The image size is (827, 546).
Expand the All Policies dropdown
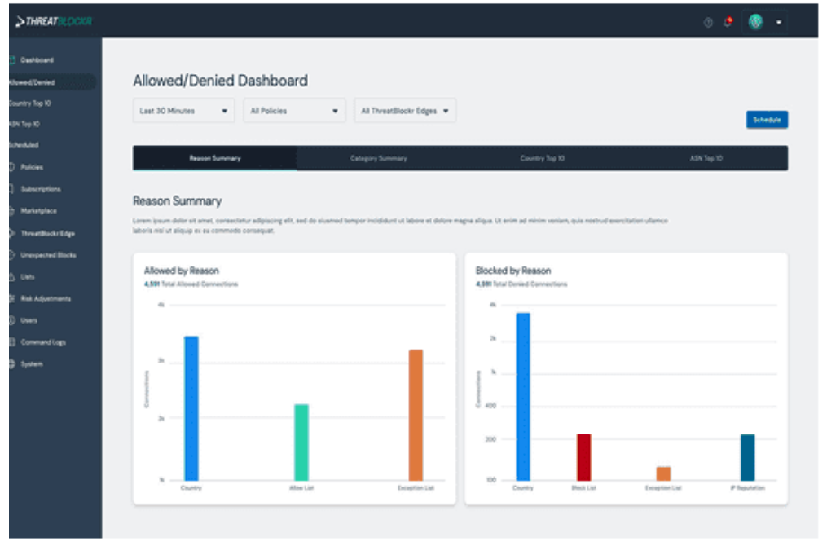point(294,111)
